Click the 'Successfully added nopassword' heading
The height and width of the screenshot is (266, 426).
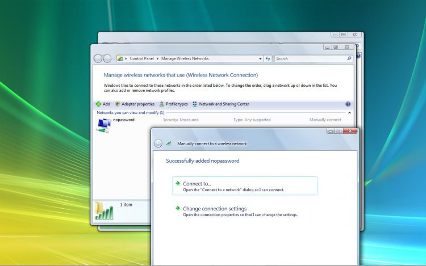click(x=203, y=161)
